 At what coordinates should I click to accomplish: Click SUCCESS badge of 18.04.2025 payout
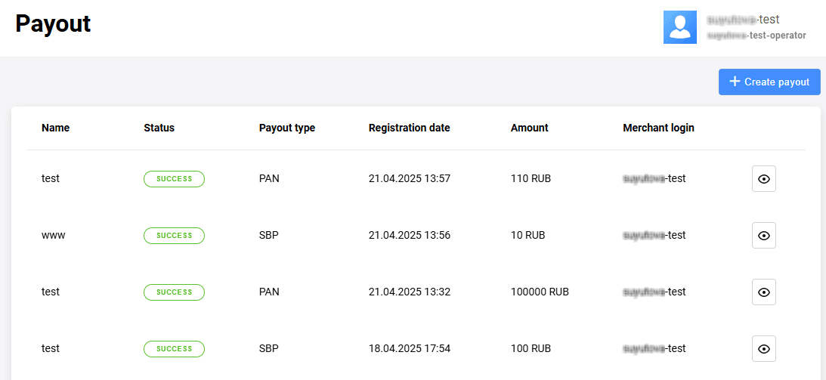[175, 348]
